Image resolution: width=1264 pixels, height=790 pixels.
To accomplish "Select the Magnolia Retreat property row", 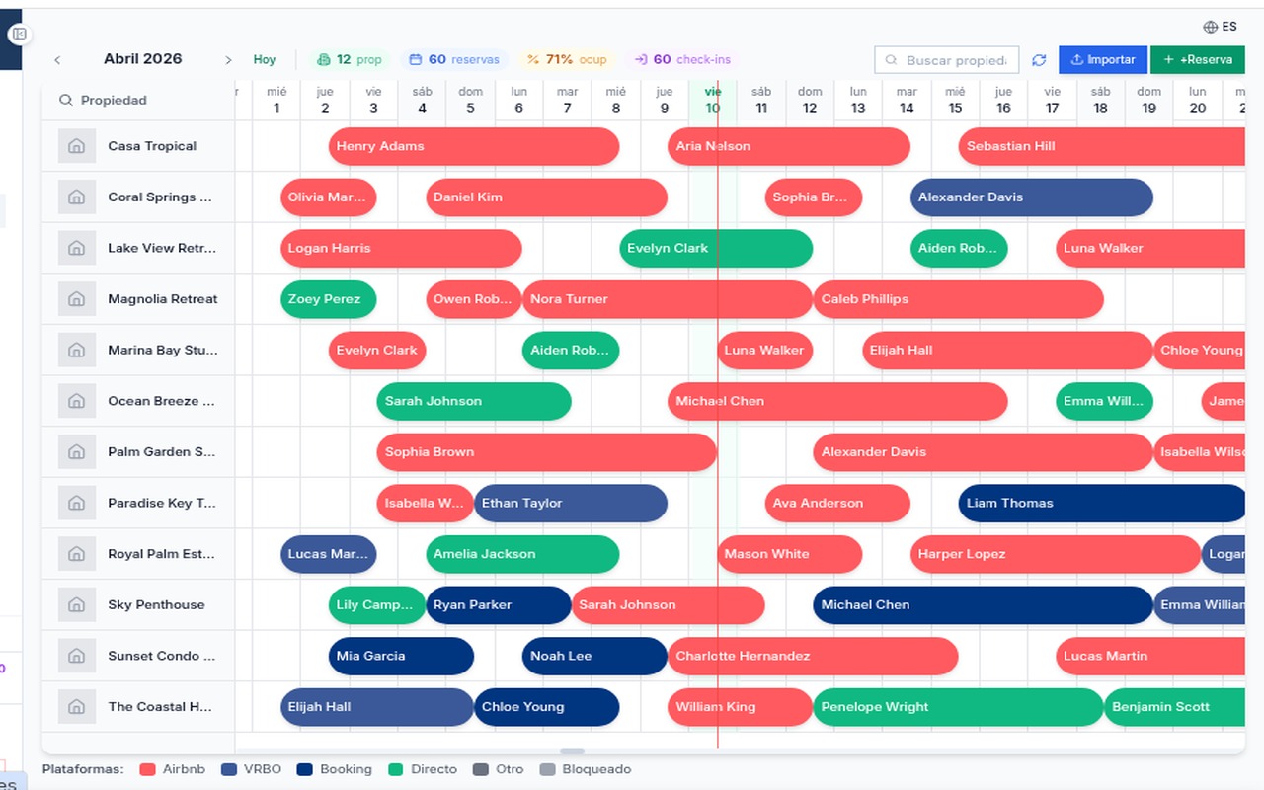I will (x=162, y=299).
